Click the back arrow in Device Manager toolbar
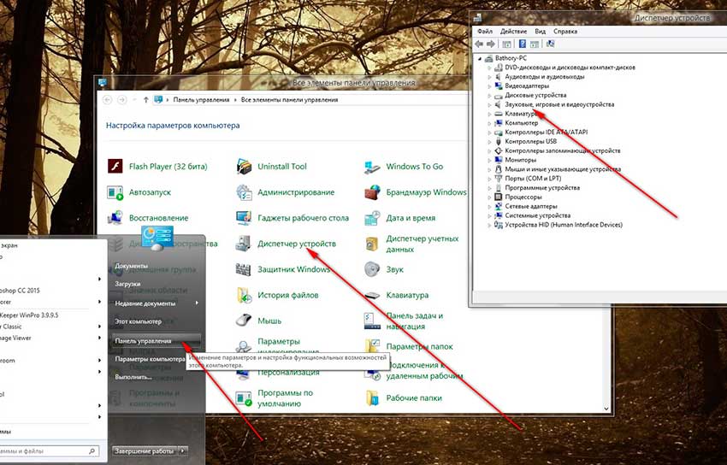This screenshot has width=727, height=465. point(479,44)
